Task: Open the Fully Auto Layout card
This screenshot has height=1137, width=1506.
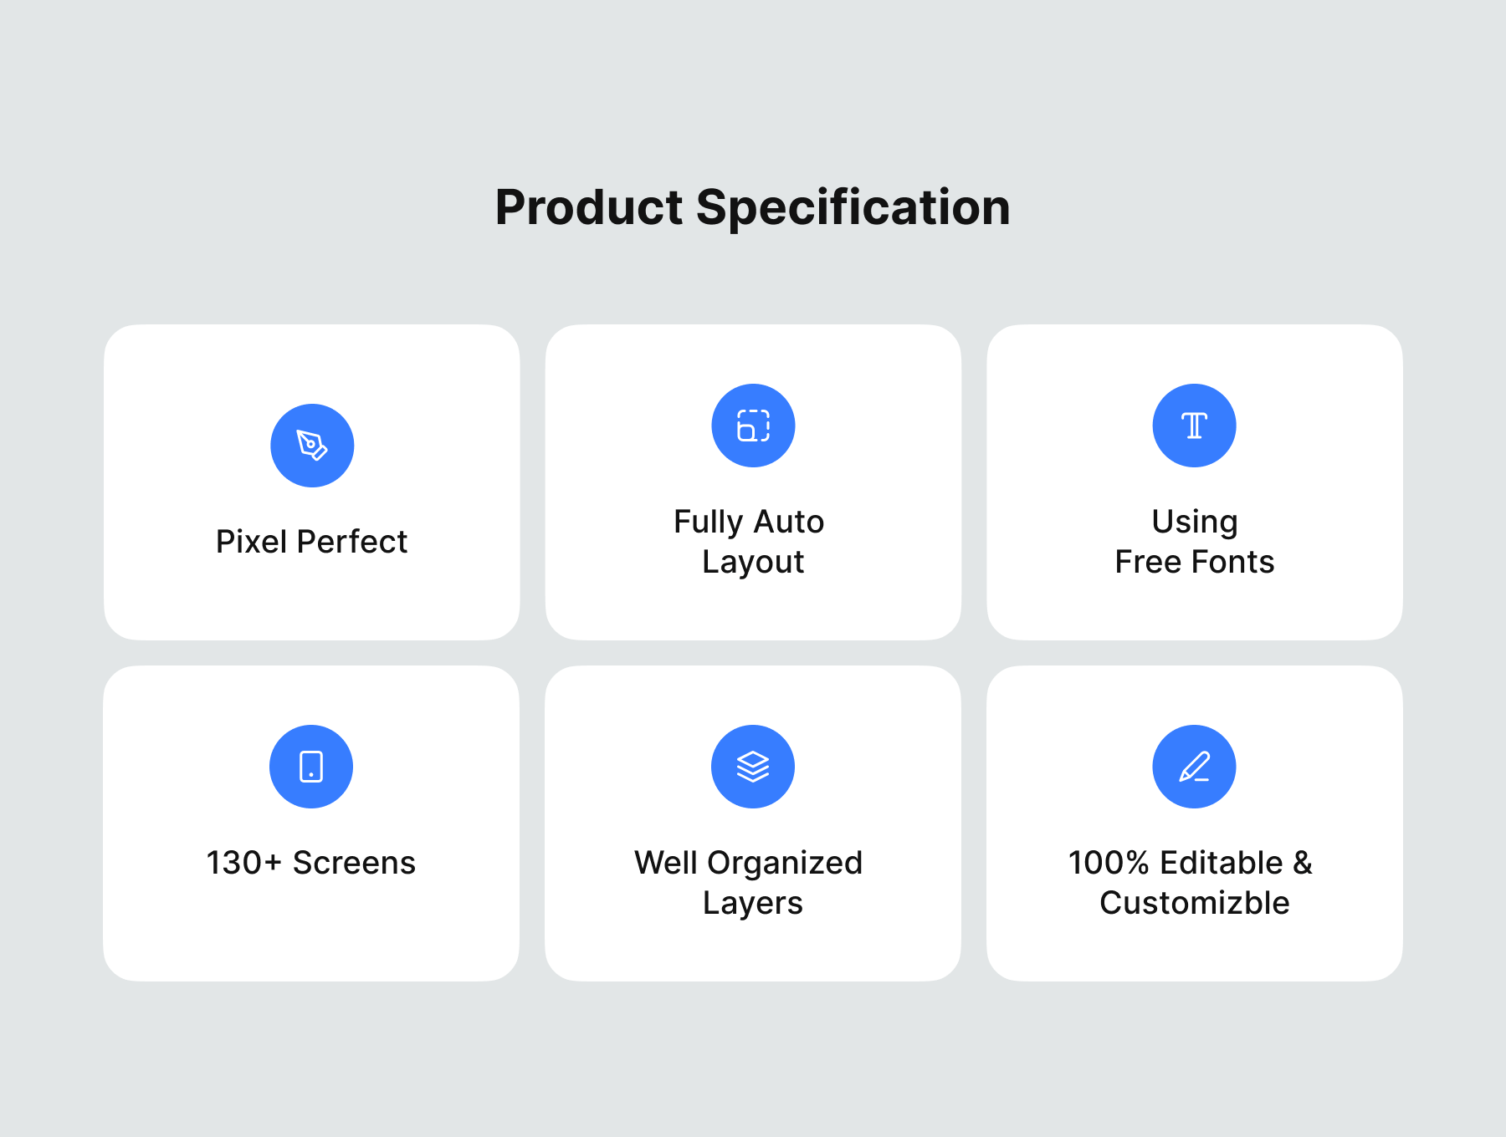Action: 753,482
